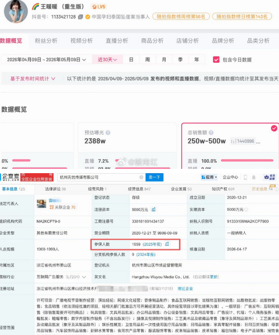Image resolution: width=279 pixels, height=335 pixels.
Task: Open 历史信息 14 tab
Action: pyautogui.click(x=263, y=189)
